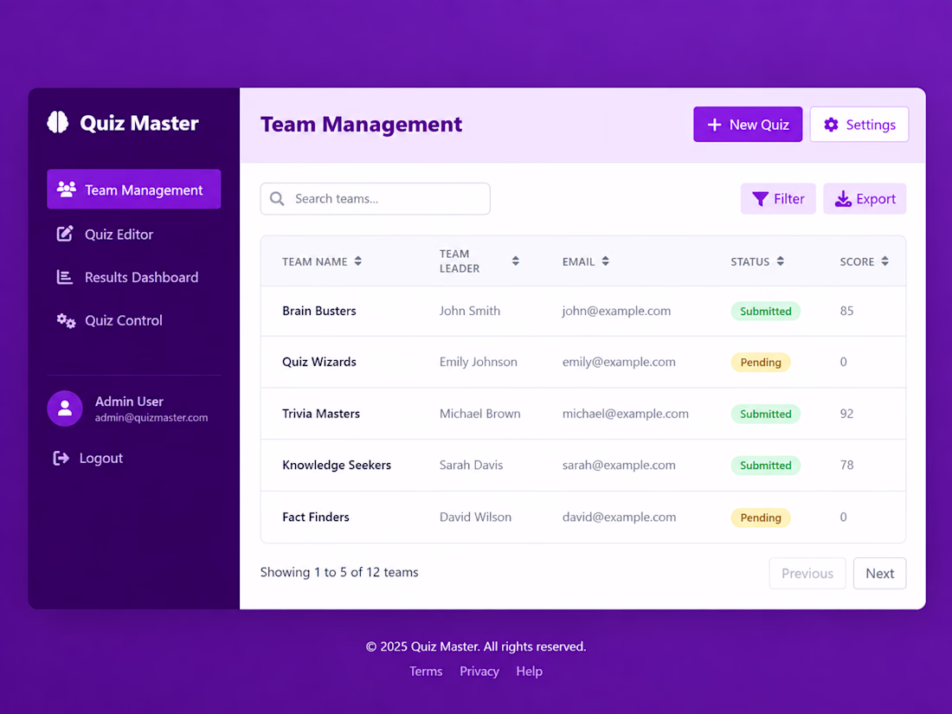The image size is (952, 714).
Task: Click the Logout arrow icon
Action: [x=61, y=458]
